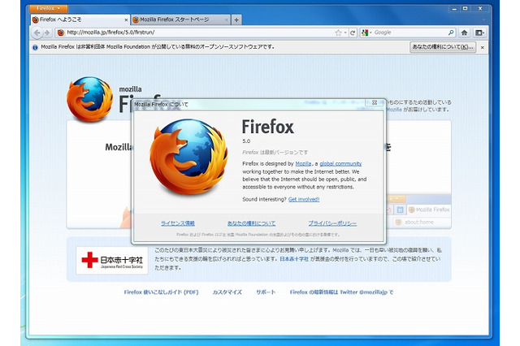Screen dimensions: 520x346
Task: Open the 日本赤十字社 text link
Action: click(x=294, y=259)
